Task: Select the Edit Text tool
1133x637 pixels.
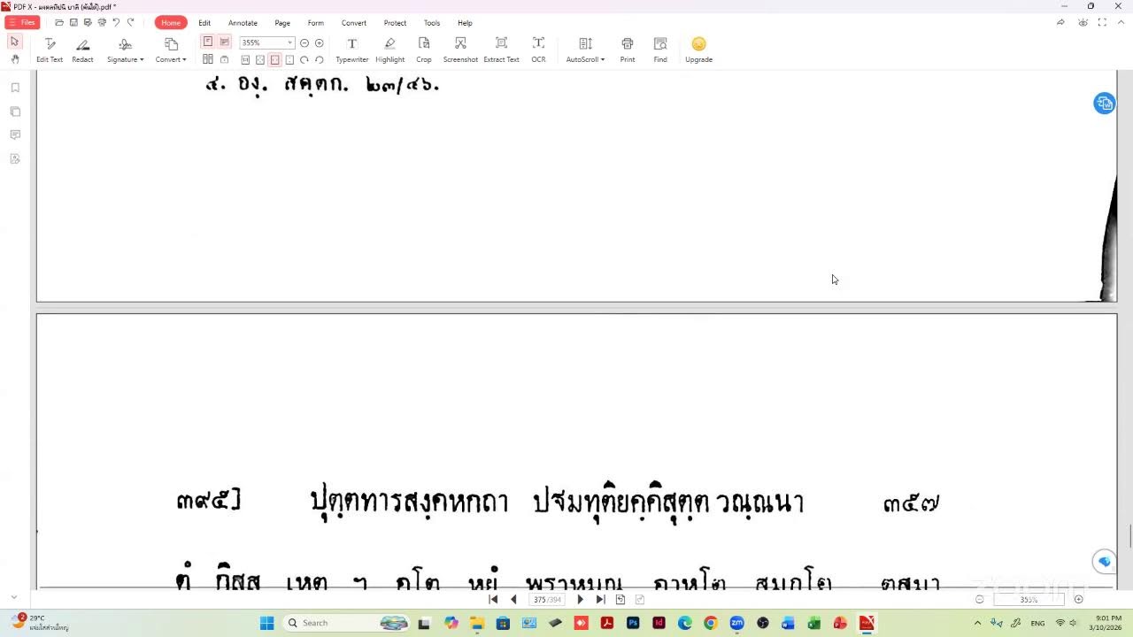Action: (x=50, y=50)
